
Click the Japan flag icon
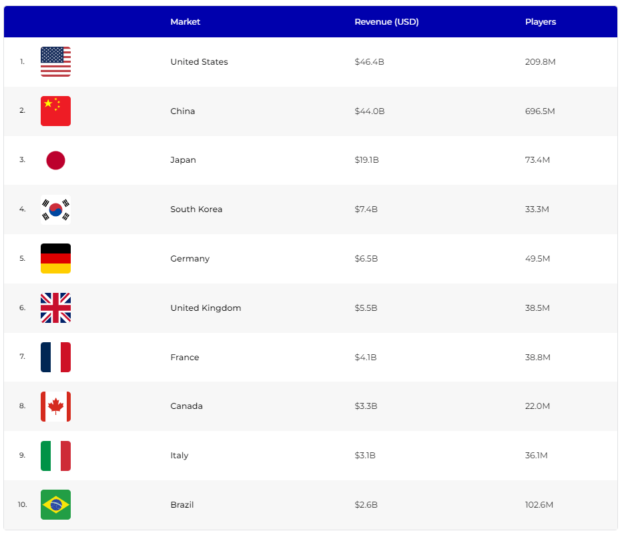pos(55,160)
